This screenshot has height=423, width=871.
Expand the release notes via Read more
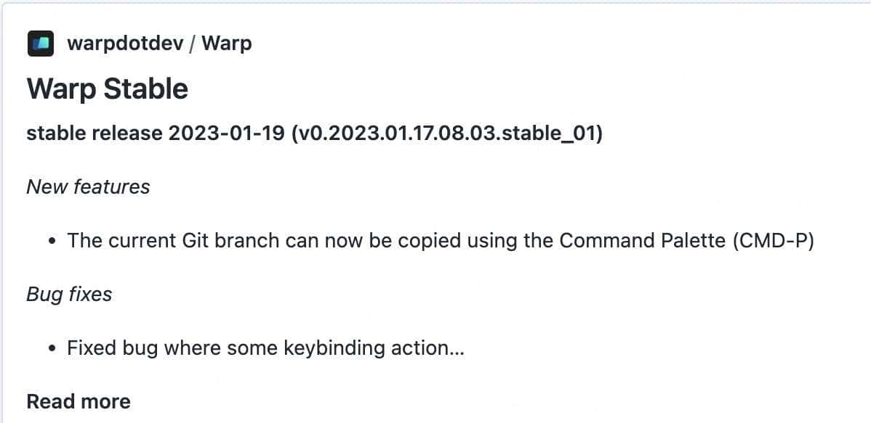[79, 401]
